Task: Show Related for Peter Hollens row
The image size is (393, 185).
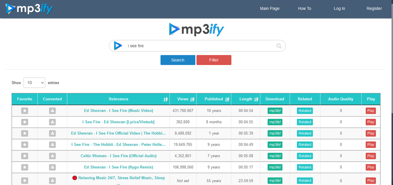Action: point(305,145)
